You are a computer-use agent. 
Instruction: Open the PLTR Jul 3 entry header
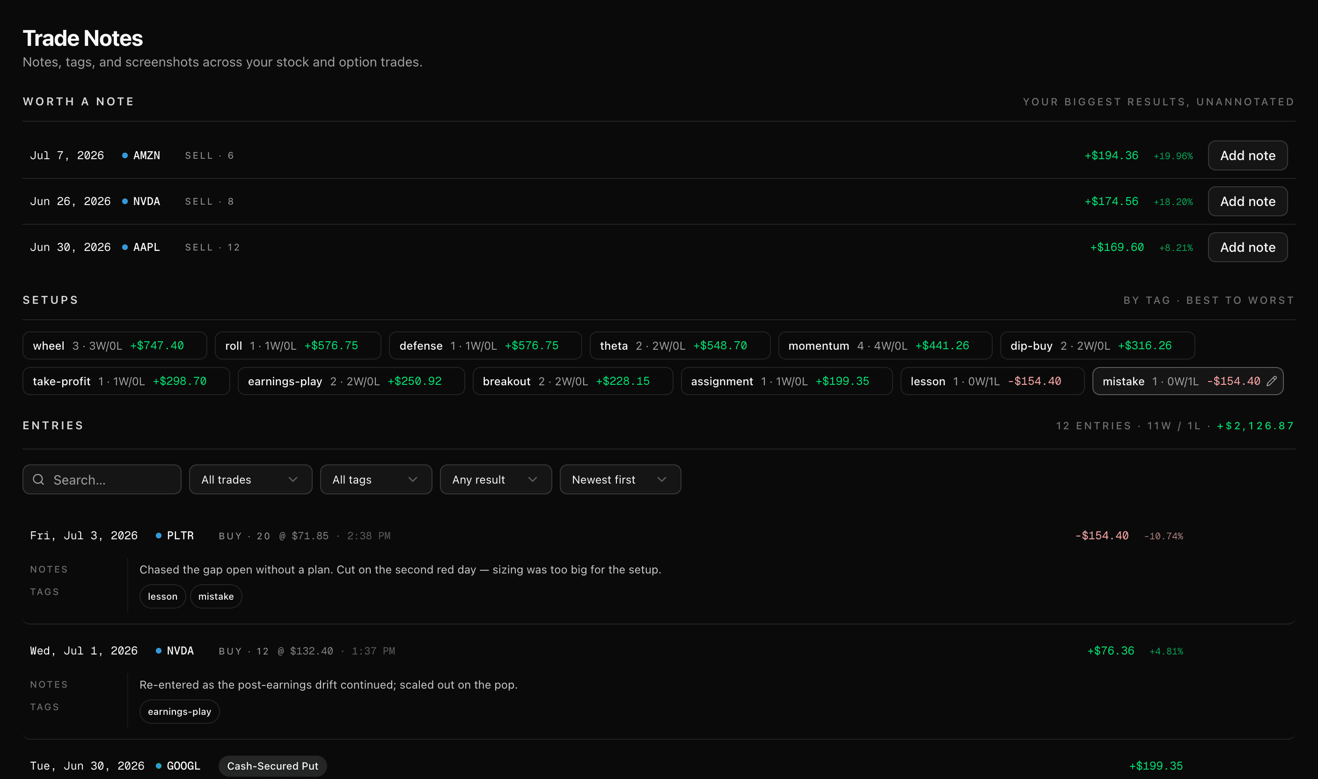click(x=659, y=536)
